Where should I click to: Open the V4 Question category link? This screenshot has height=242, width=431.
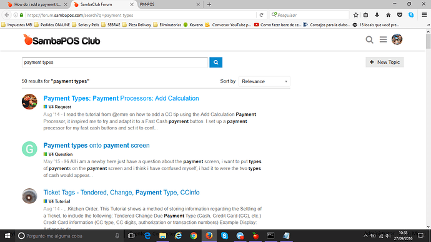tap(58, 154)
